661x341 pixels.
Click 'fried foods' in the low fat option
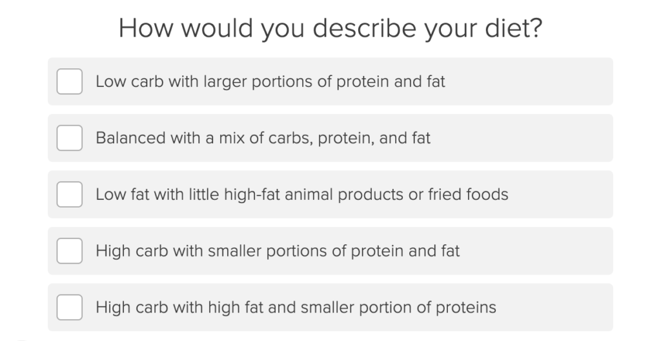469,195
